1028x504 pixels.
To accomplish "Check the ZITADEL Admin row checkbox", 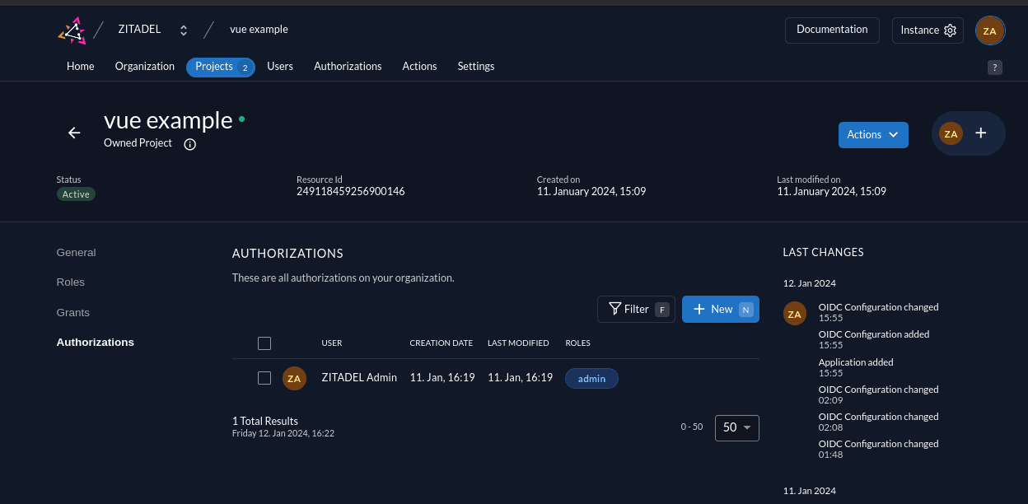I will pos(264,378).
